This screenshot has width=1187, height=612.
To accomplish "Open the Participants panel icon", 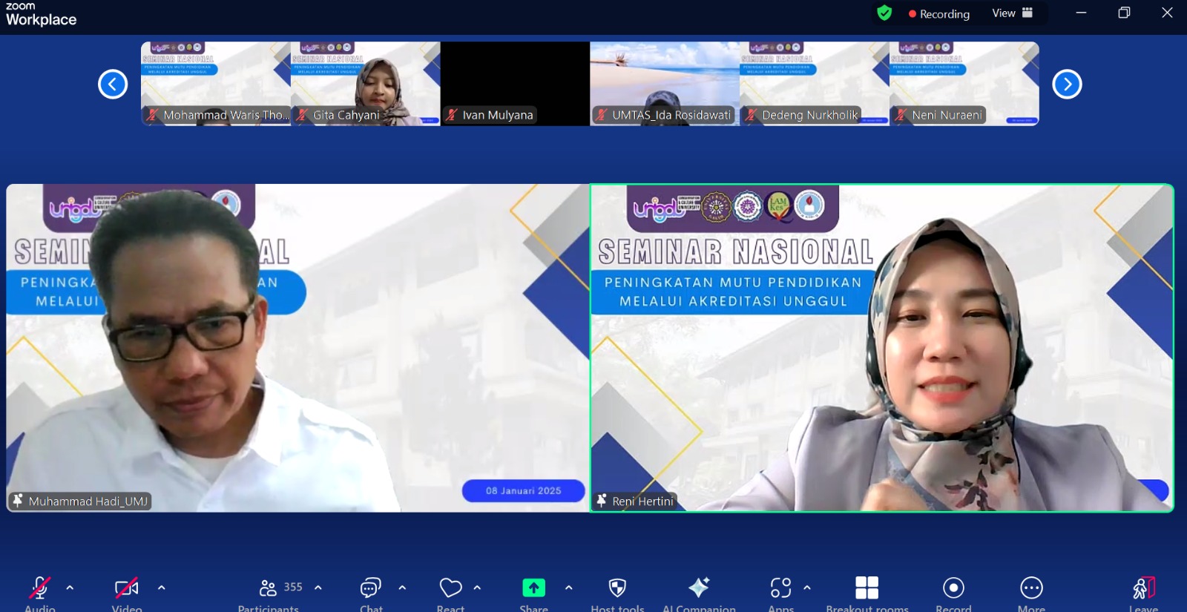I will click(x=268, y=588).
